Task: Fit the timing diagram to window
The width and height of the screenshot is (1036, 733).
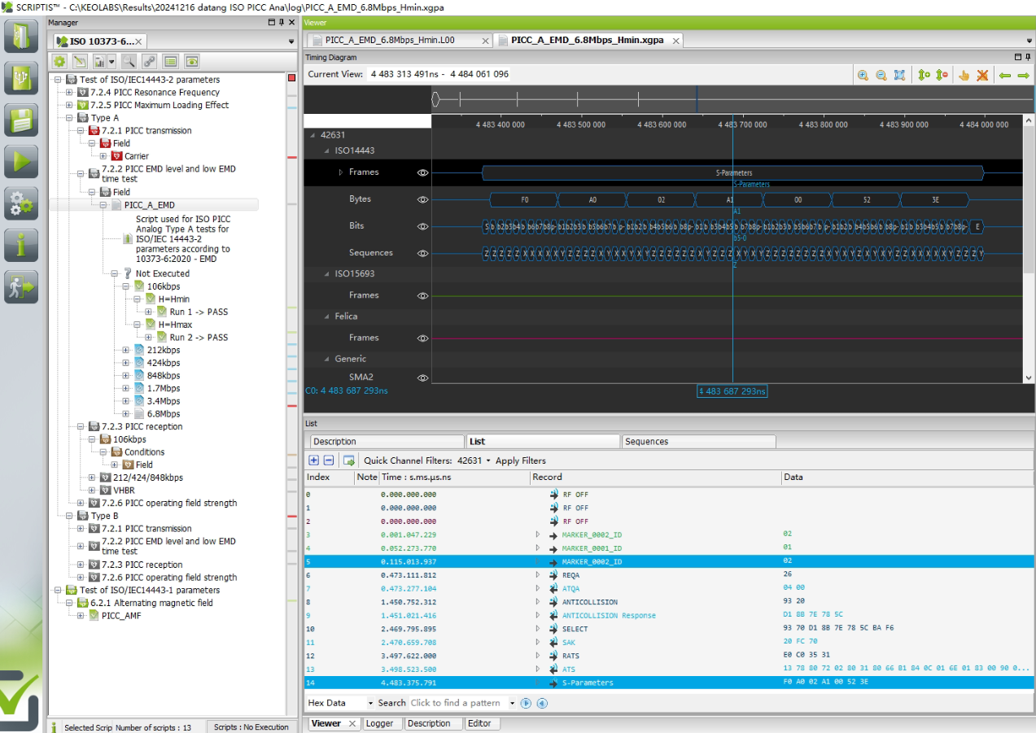Action: click(x=899, y=75)
